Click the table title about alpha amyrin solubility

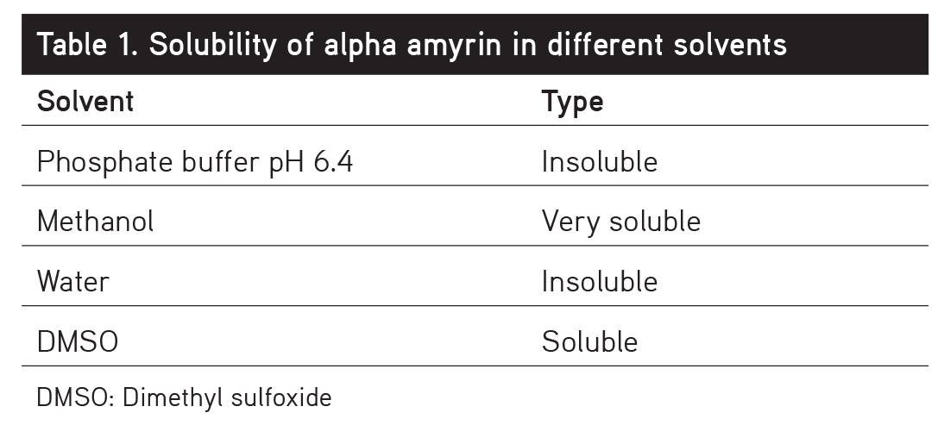click(x=411, y=45)
